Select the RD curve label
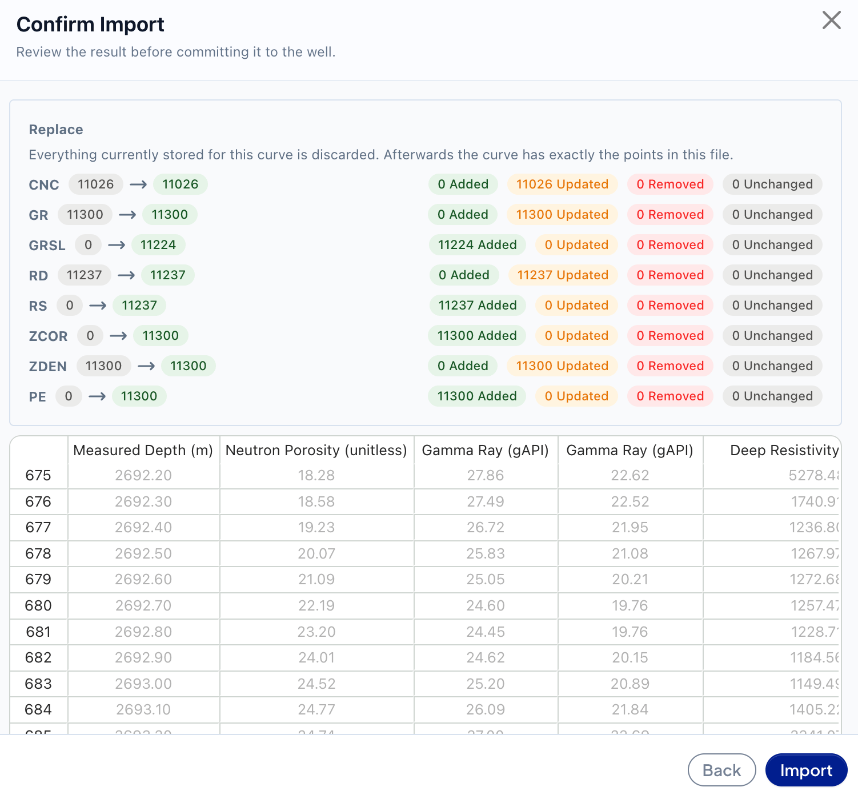The width and height of the screenshot is (858, 795). [38, 275]
